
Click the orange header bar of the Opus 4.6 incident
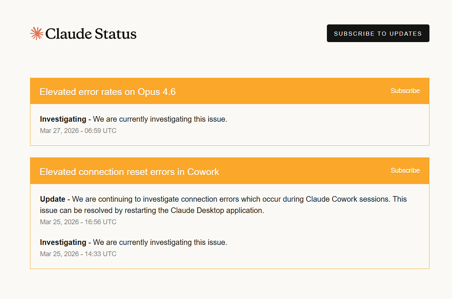[x=230, y=91]
